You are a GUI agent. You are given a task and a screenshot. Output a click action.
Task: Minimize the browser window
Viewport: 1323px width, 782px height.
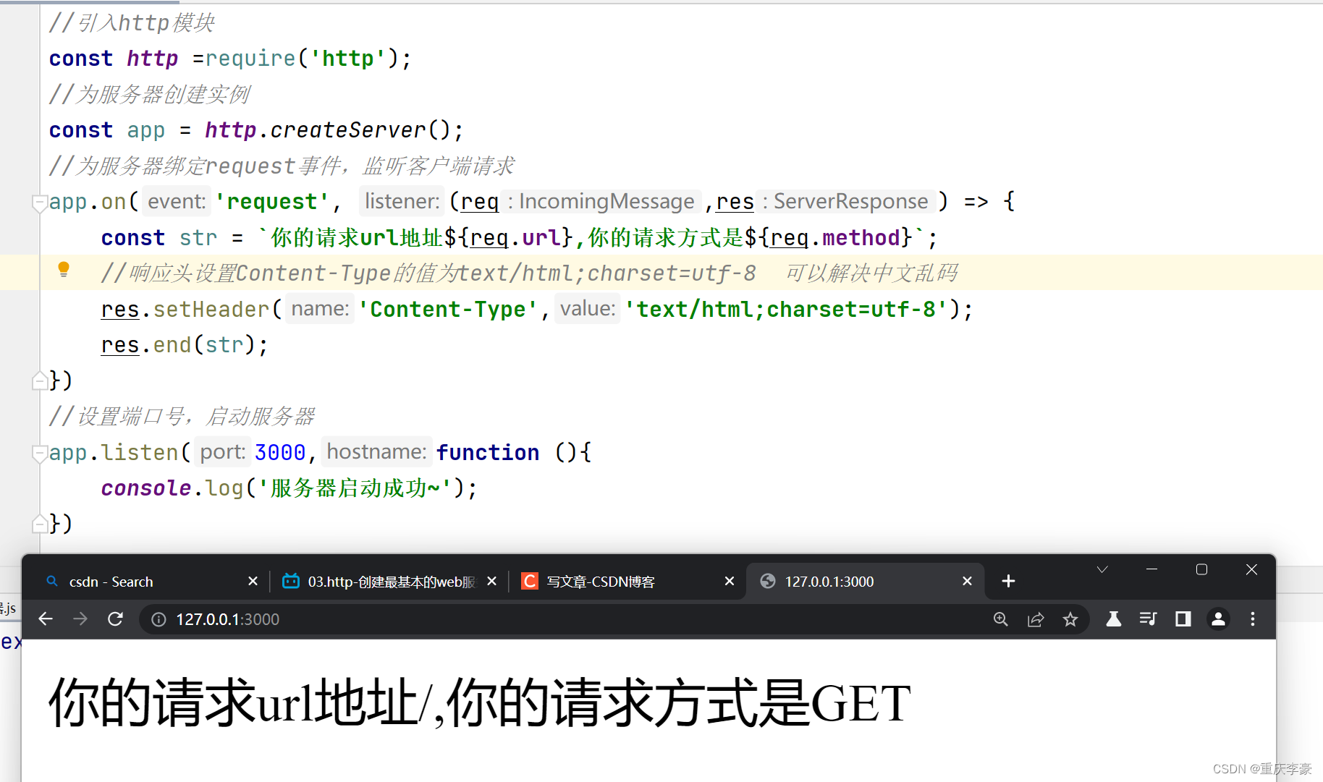pos(1151,569)
